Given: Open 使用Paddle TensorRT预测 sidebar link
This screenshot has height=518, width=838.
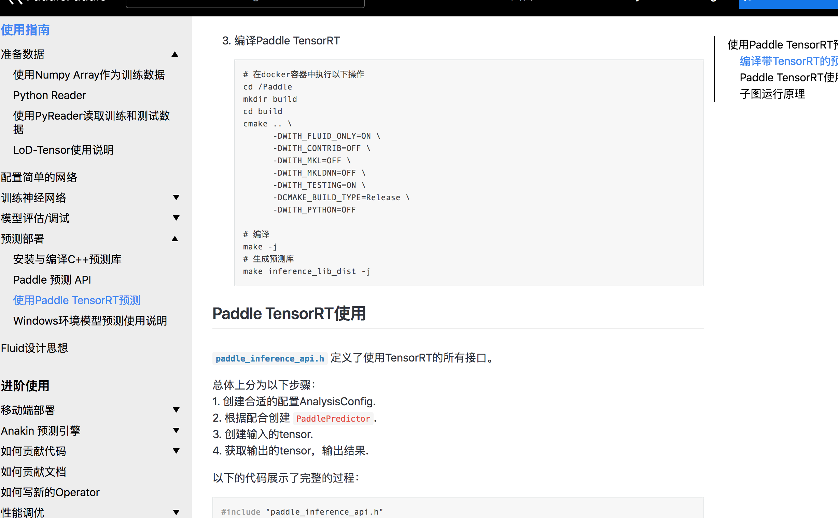Looking at the screenshot, I should [x=77, y=300].
